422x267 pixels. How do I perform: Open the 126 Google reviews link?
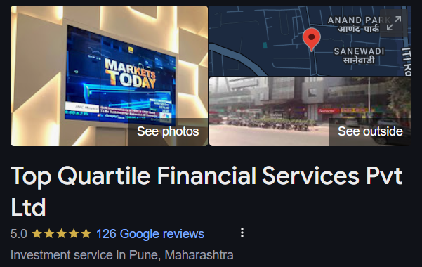(x=150, y=234)
